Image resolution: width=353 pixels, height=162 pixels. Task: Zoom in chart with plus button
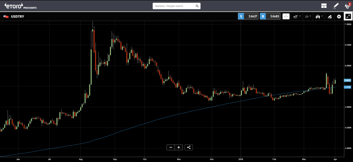point(179,147)
